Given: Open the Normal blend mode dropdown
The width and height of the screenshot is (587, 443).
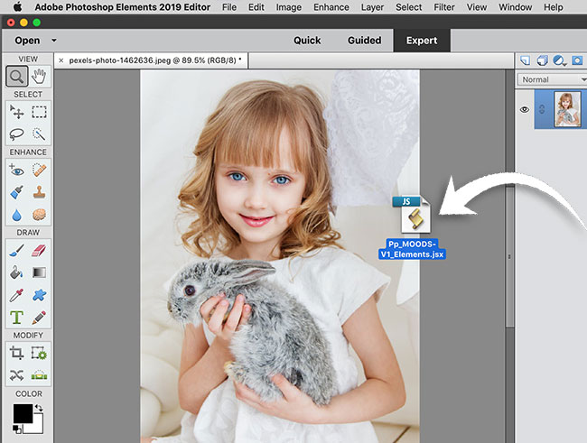Looking at the screenshot, I should 552,79.
